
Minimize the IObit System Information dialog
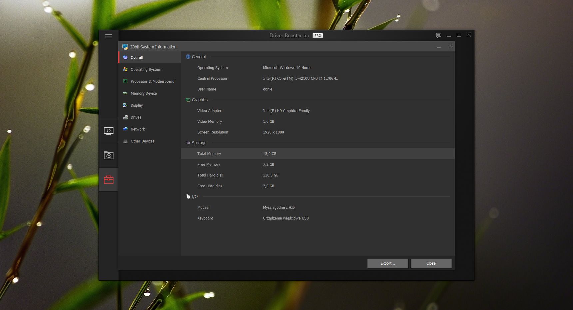coord(439,47)
